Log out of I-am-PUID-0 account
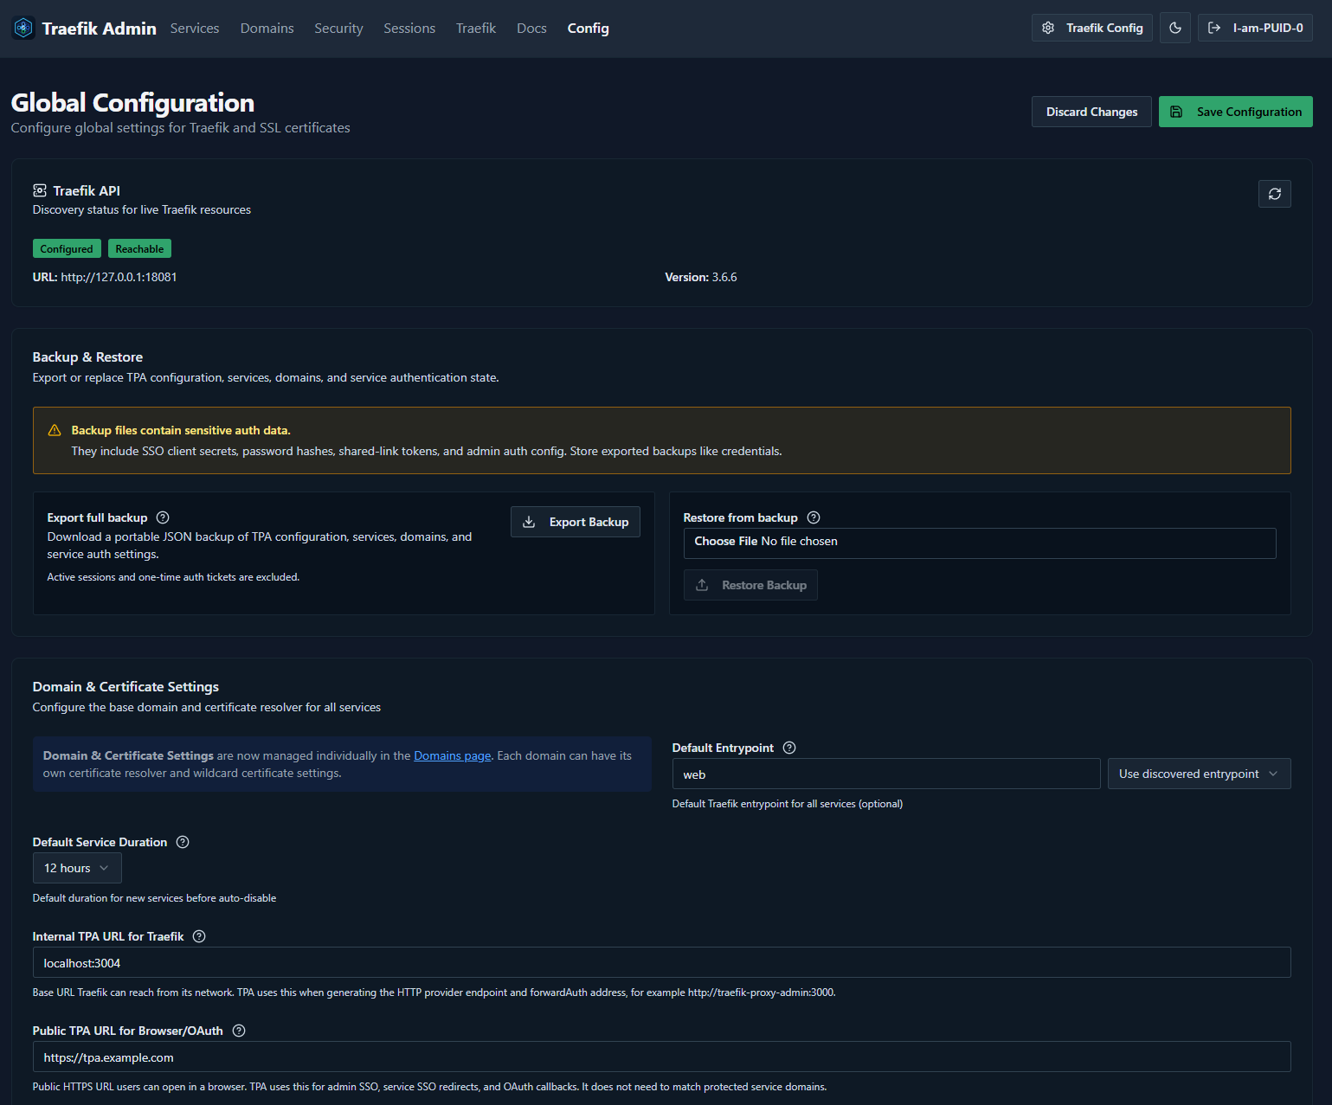This screenshot has width=1332, height=1105. [x=1255, y=28]
